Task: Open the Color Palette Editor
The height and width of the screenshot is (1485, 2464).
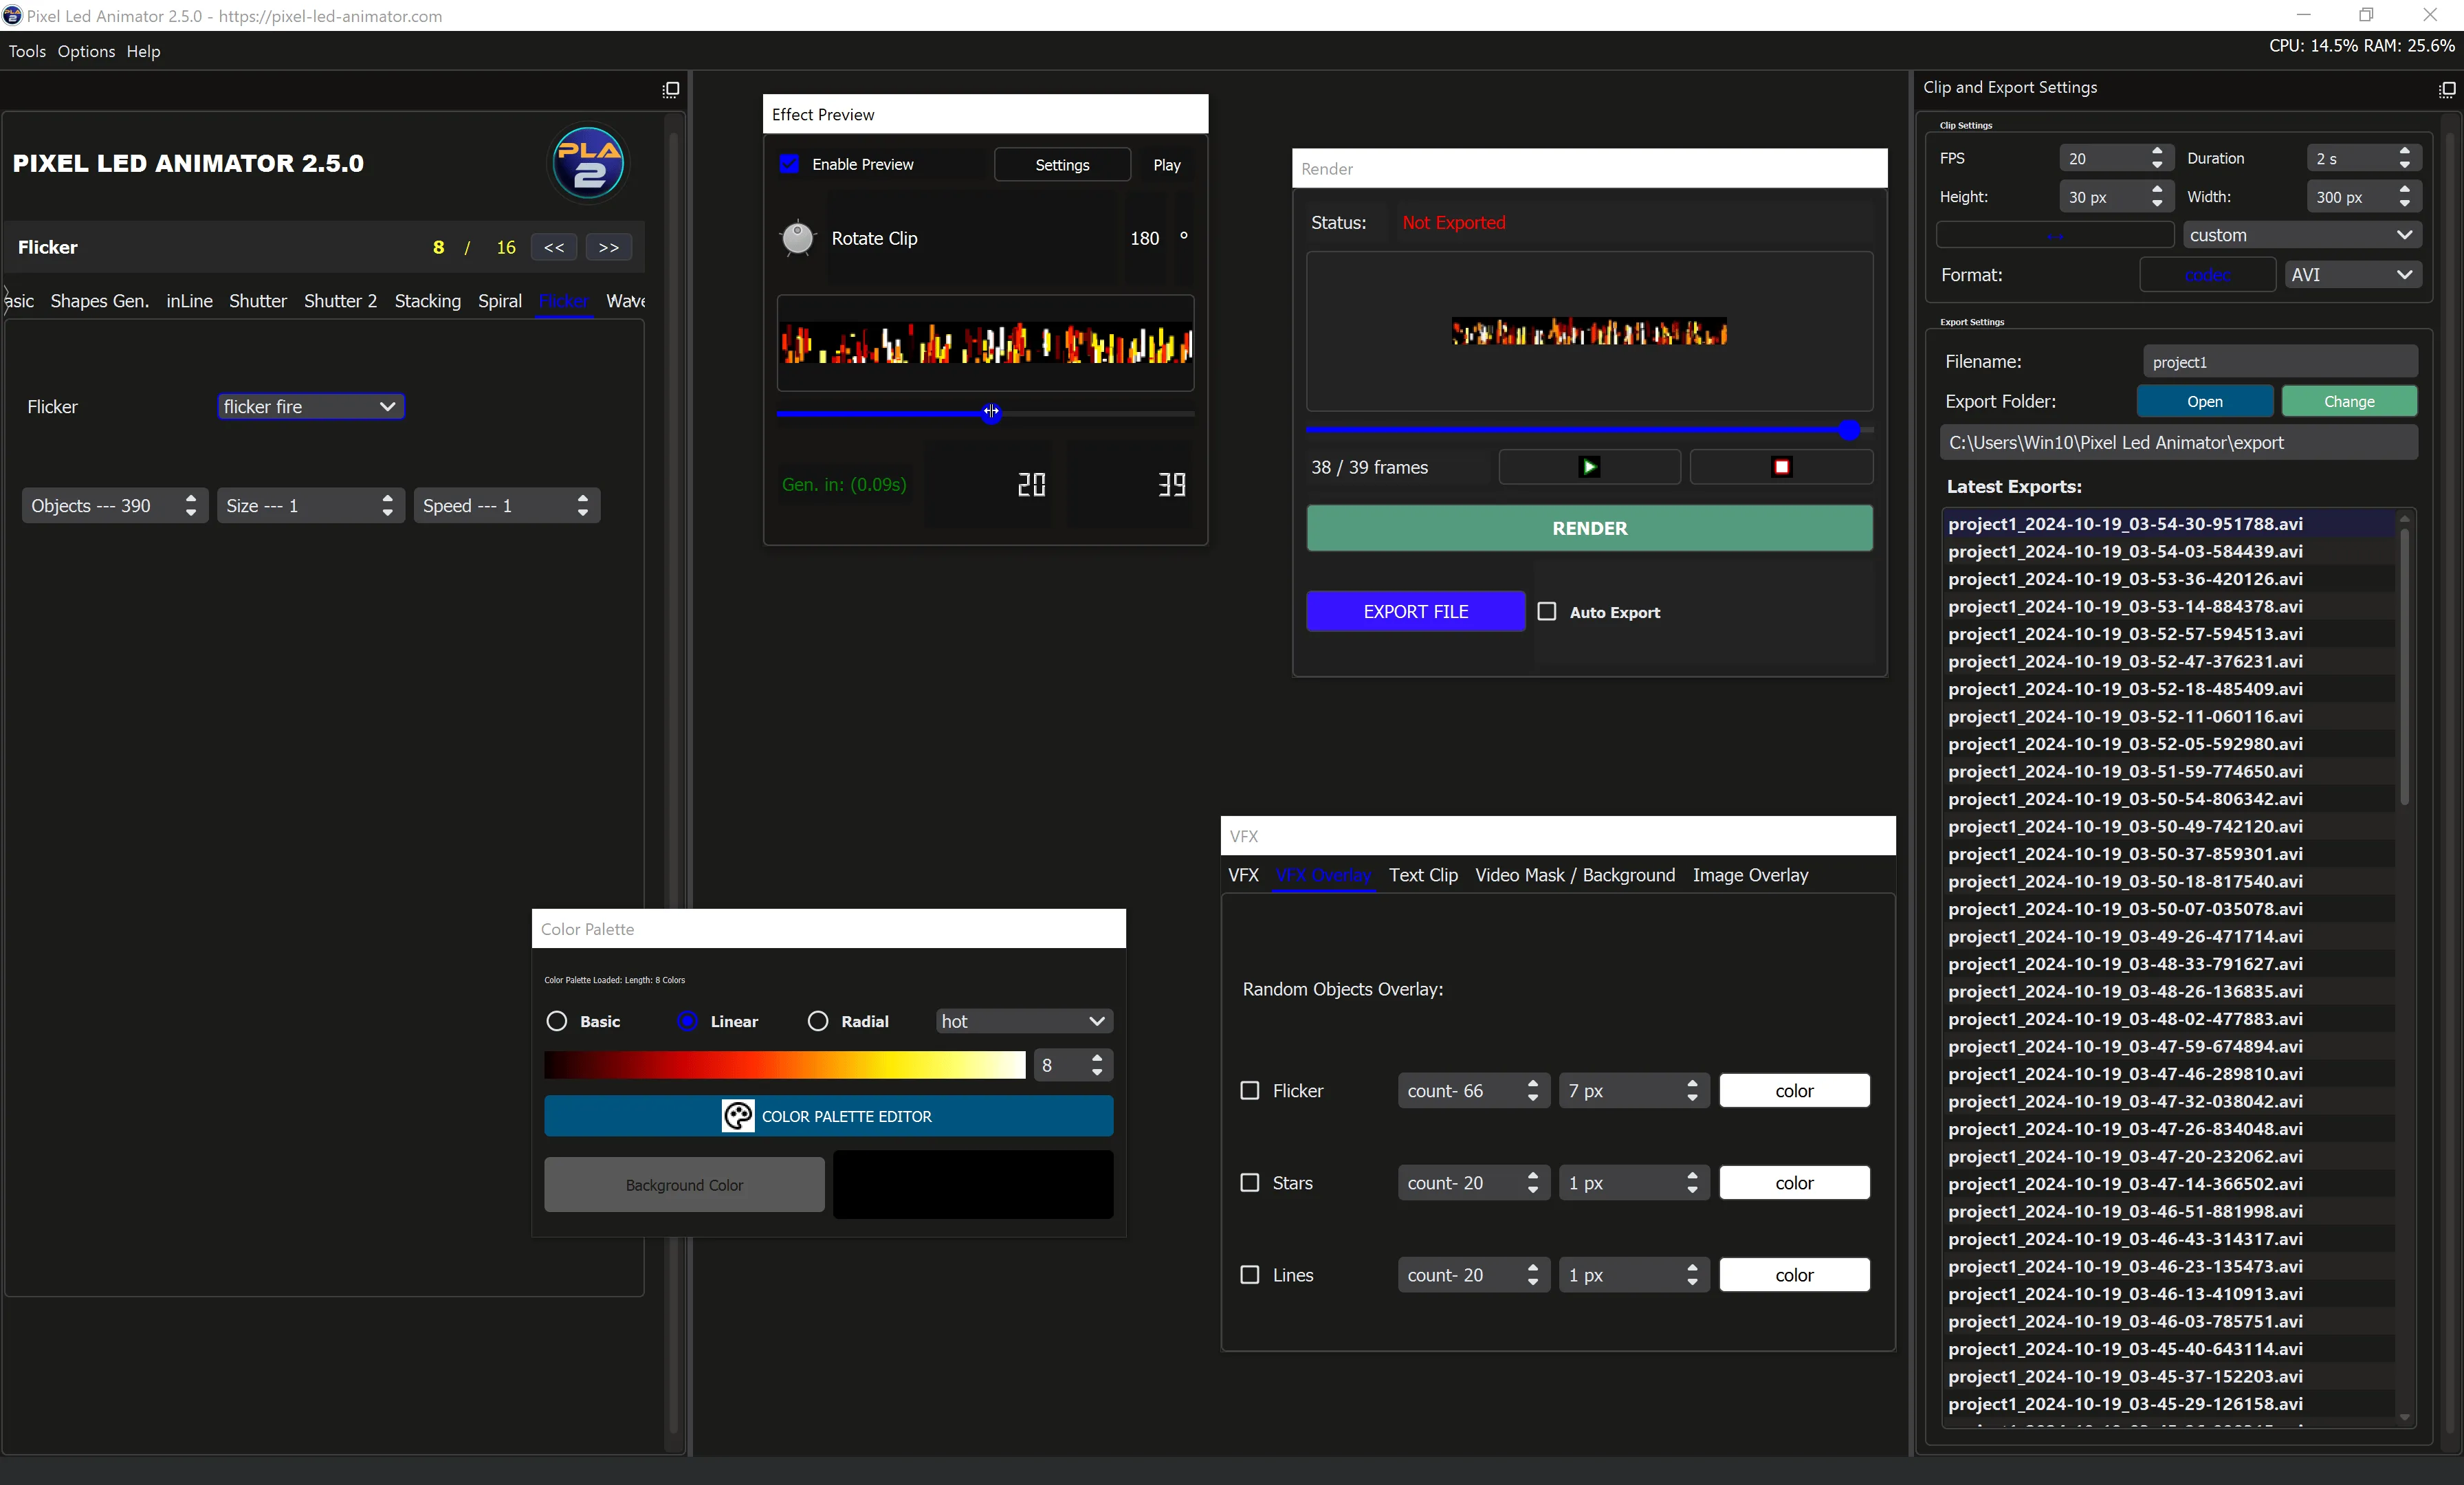Action: (x=828, y=1116)
